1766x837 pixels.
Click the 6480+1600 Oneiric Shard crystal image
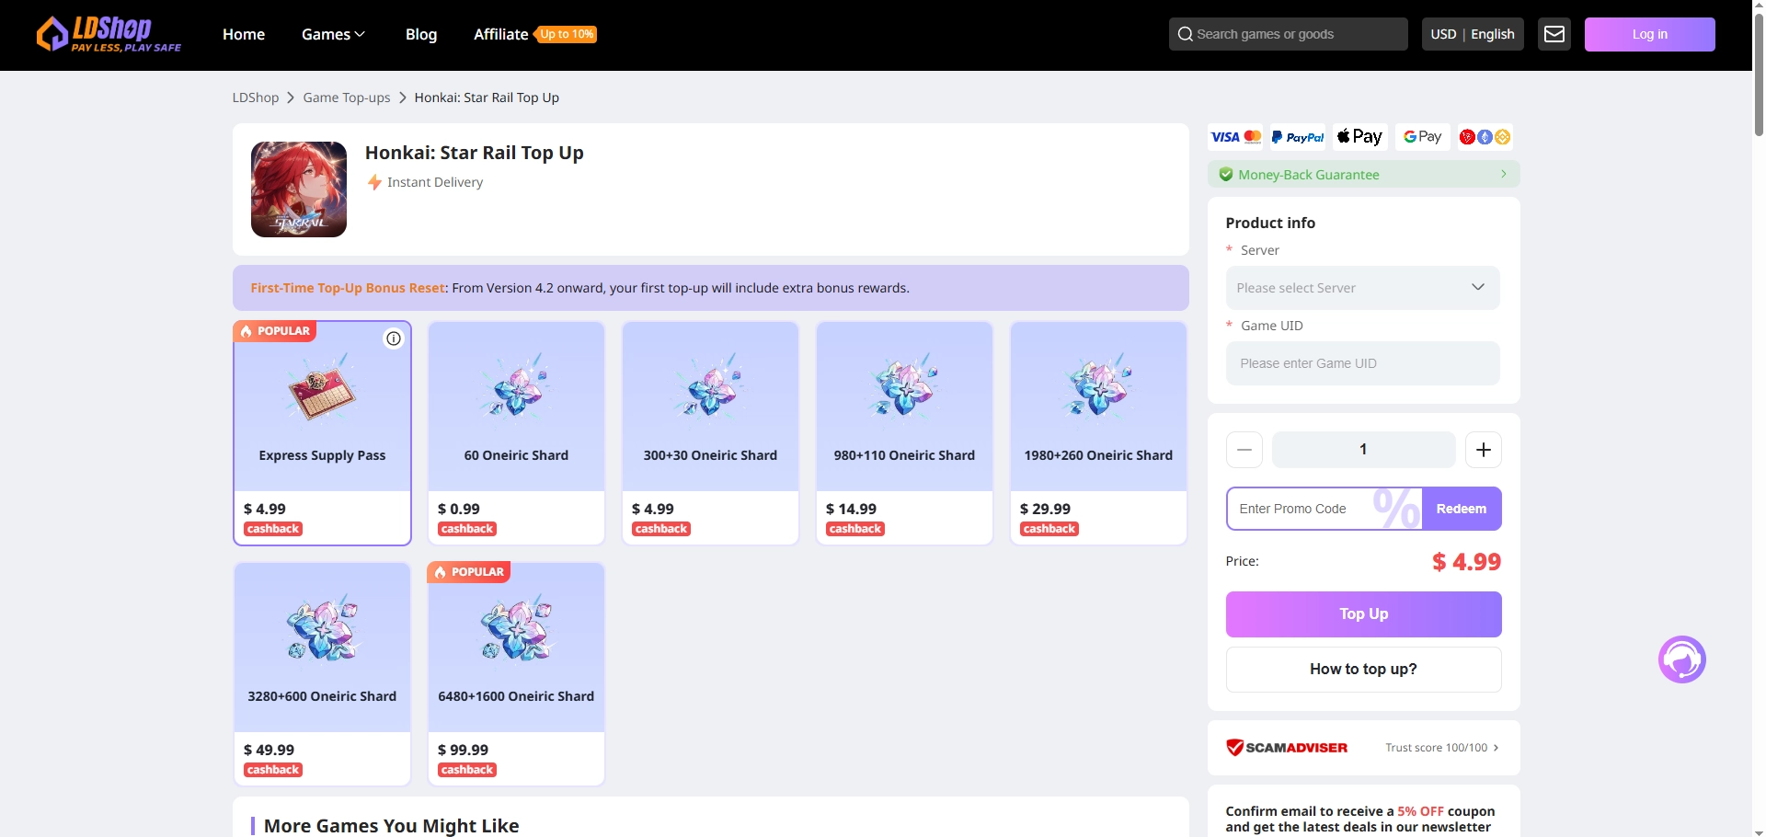point(516,629)
